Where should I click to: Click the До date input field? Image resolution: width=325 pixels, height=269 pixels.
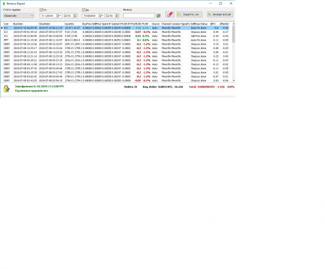click(93, 16)
